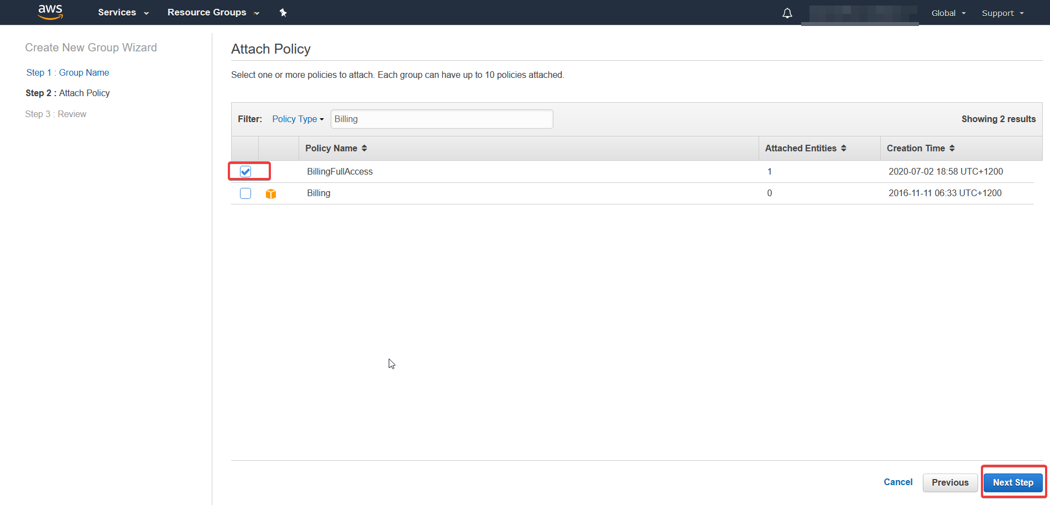
Task: Click the Billing filter search field
Action: pyautogui.click(x=441, y=119)
